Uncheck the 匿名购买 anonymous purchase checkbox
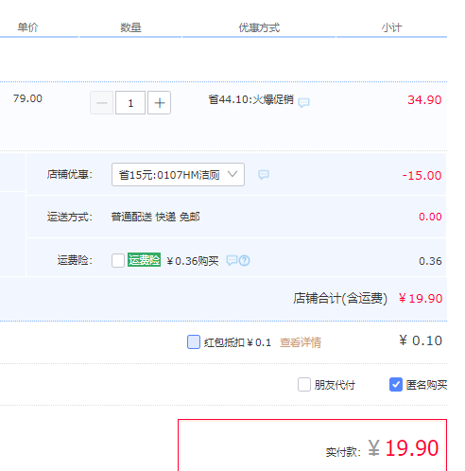The image size is (465, 471). (x=396, y=385)
